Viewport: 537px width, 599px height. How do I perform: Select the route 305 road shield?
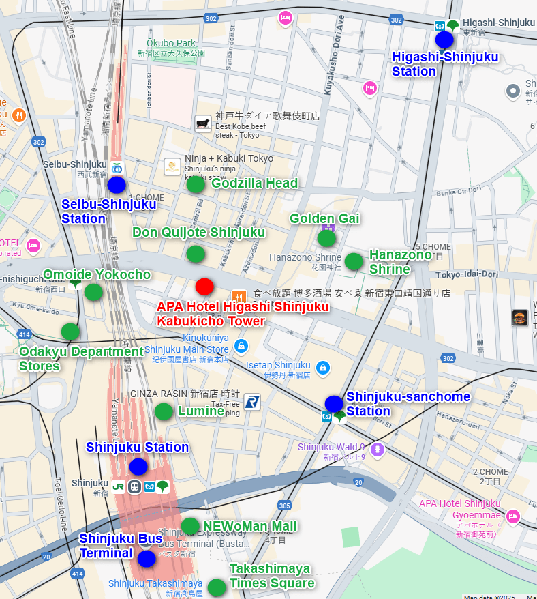pos(284,506)
